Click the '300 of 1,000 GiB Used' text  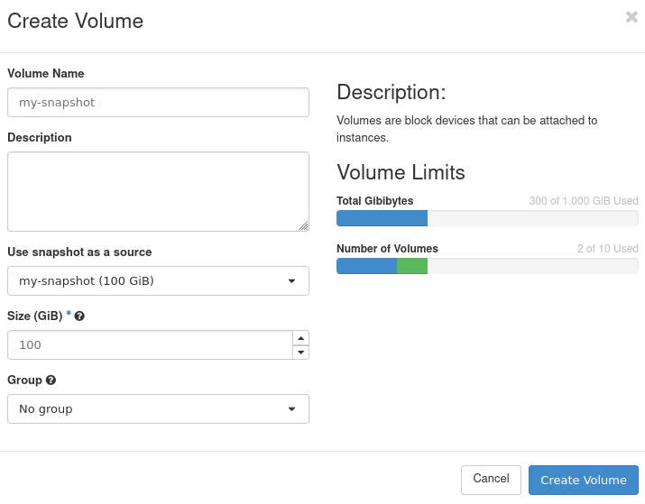[583, 201]
